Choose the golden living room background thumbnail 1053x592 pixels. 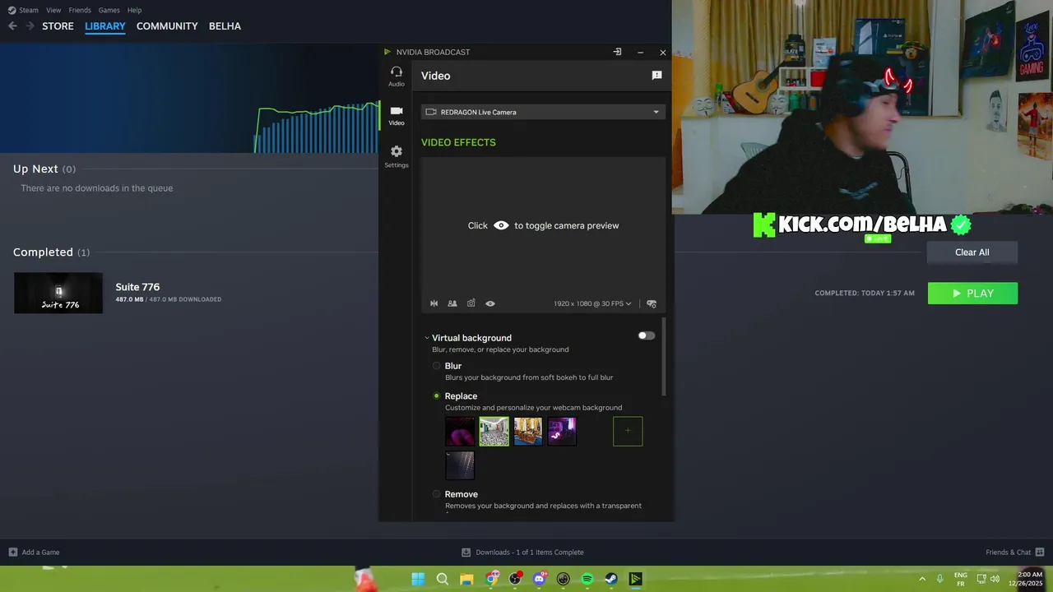528,431
